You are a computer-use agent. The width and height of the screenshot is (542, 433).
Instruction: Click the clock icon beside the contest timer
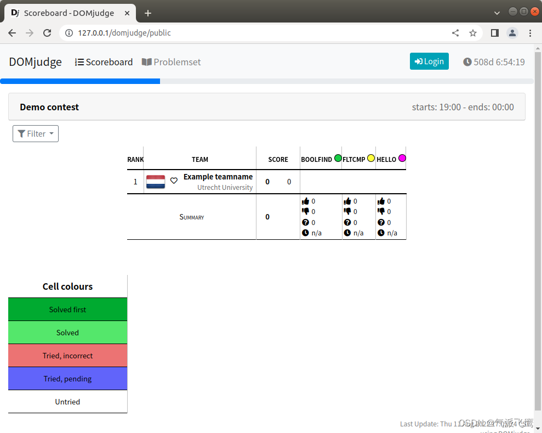click(x=467, y=61)
